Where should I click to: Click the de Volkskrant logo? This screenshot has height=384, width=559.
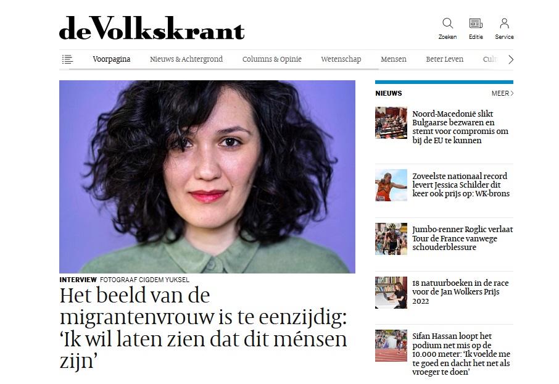point(152,28)
